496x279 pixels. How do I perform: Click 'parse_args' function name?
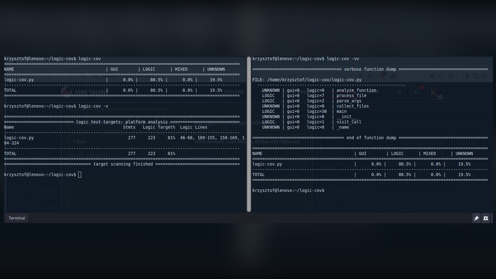point(349,101)
